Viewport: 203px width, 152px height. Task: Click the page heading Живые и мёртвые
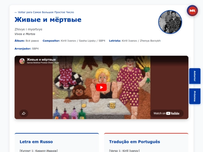48,20
